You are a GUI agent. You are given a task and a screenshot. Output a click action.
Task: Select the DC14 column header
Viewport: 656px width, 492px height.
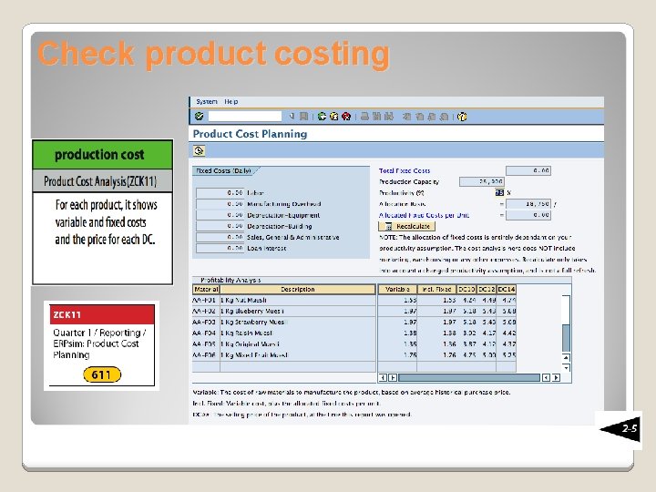tap(507, 289)
